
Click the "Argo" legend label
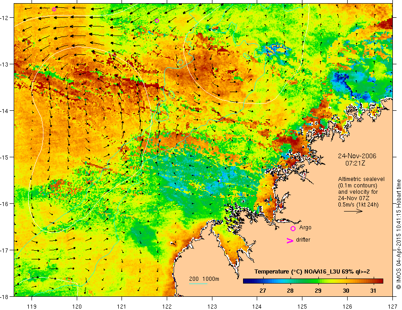[x=305, y=227]
